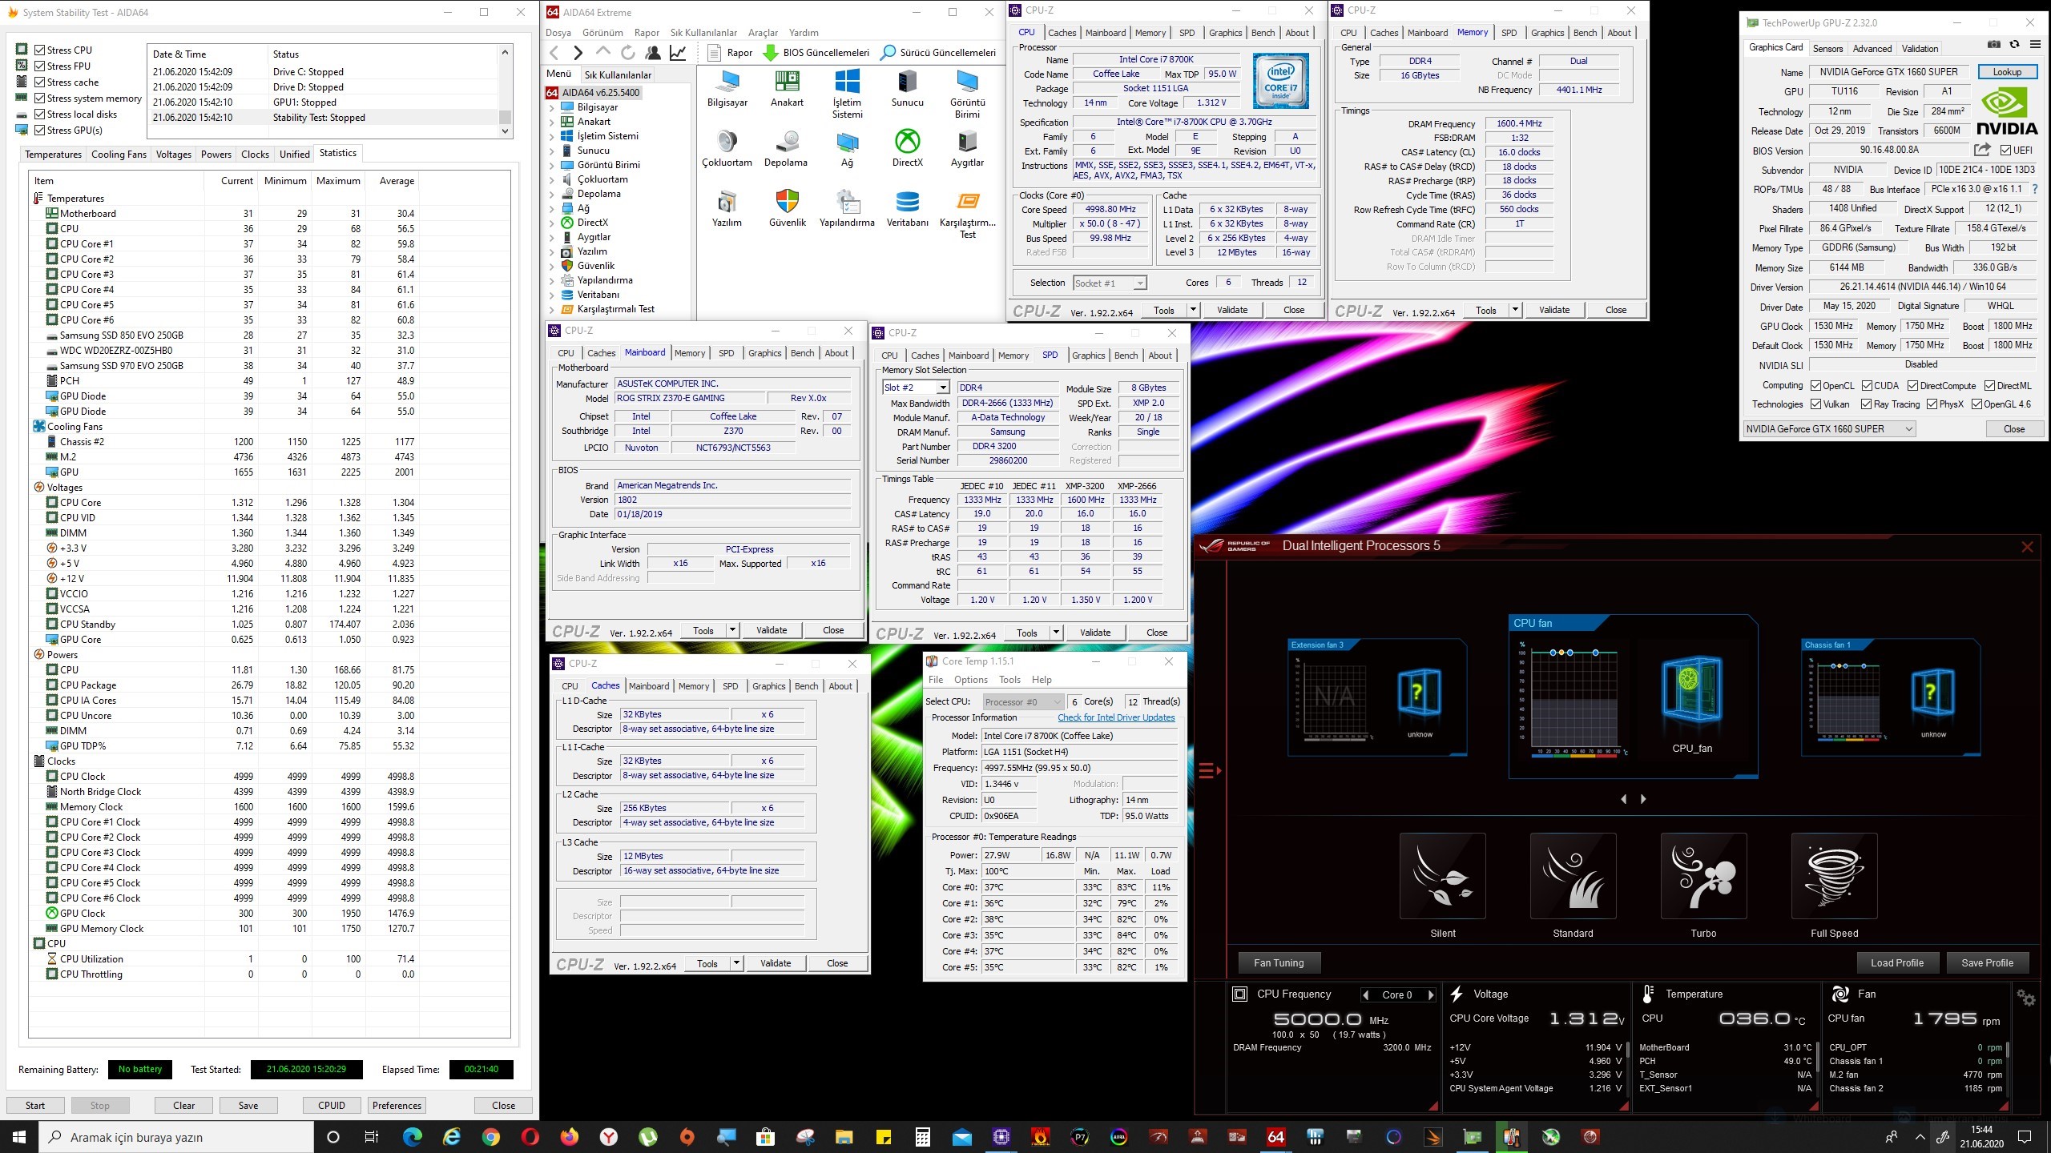Open Options menu in Core Temp

pyautogui.click(x=970, y=680)
